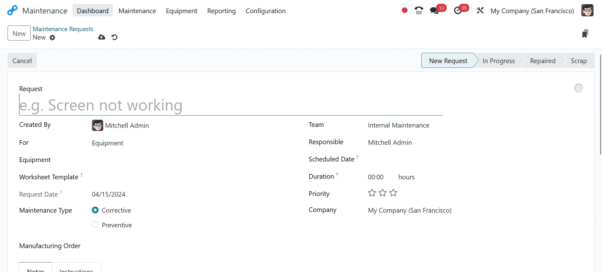602x272 pixels.
Task: Show Duration help tooltip question mark
Action: (x=337, y=174)
